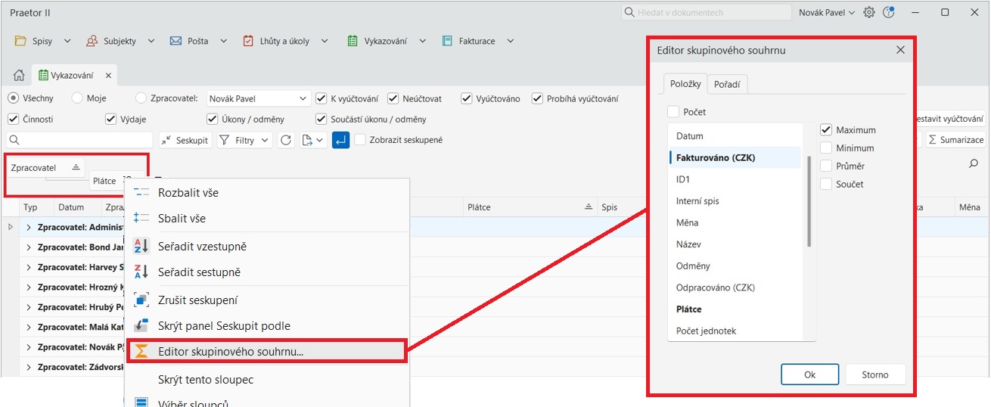The image size is (991, 407).
Task: Click the orange sigma summary editor icon
Action: [x=141, y=352]
